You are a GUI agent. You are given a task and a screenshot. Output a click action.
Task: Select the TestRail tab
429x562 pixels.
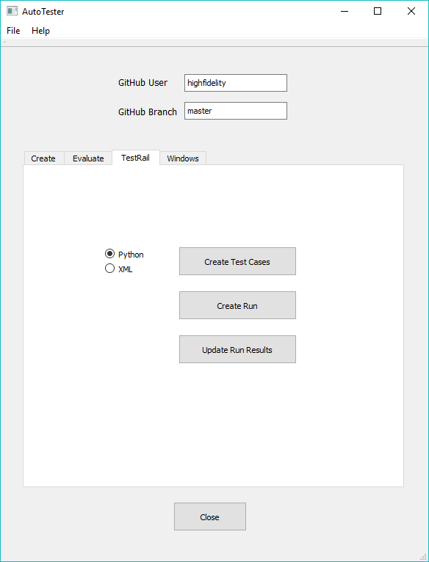pos(136,158)
